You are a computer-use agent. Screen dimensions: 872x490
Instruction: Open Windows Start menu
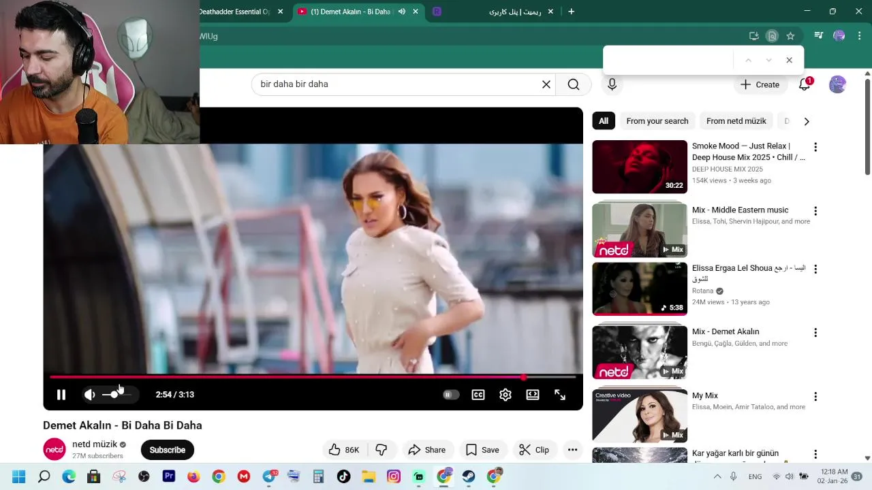coord(18,476)
